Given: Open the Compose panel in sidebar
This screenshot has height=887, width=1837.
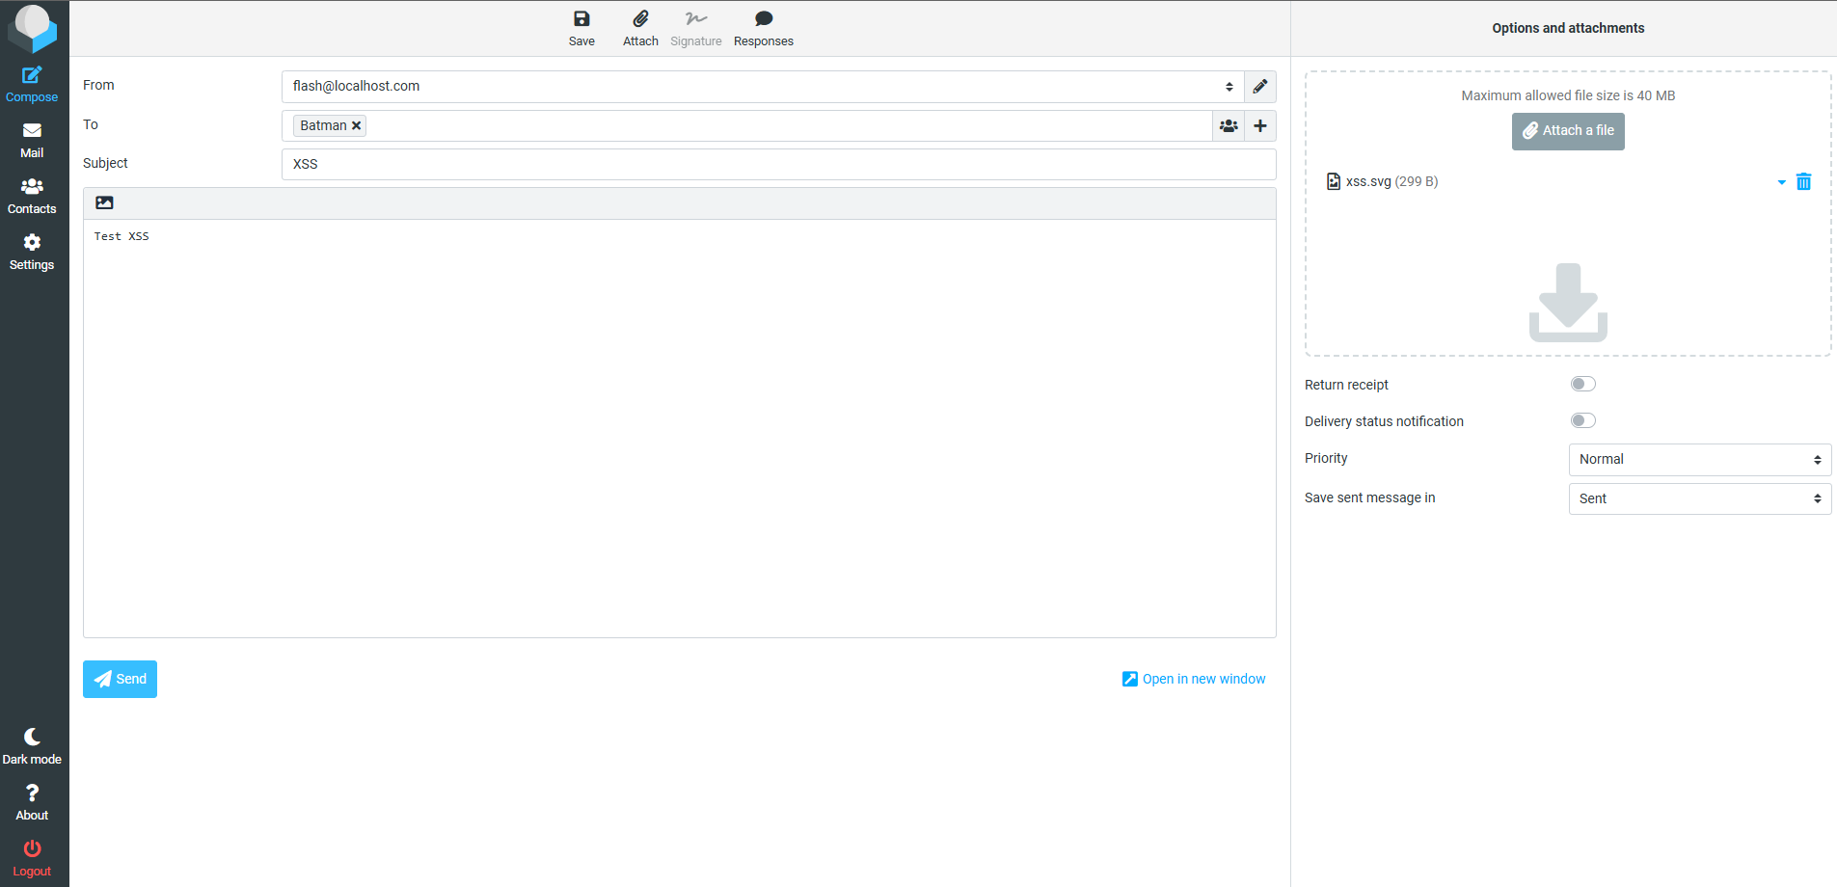Looking at the screenshot, I should tap(32, 85).
